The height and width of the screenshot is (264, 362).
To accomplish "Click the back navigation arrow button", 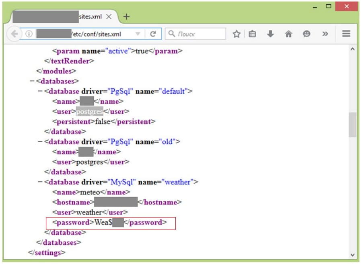I will (14, 34).
